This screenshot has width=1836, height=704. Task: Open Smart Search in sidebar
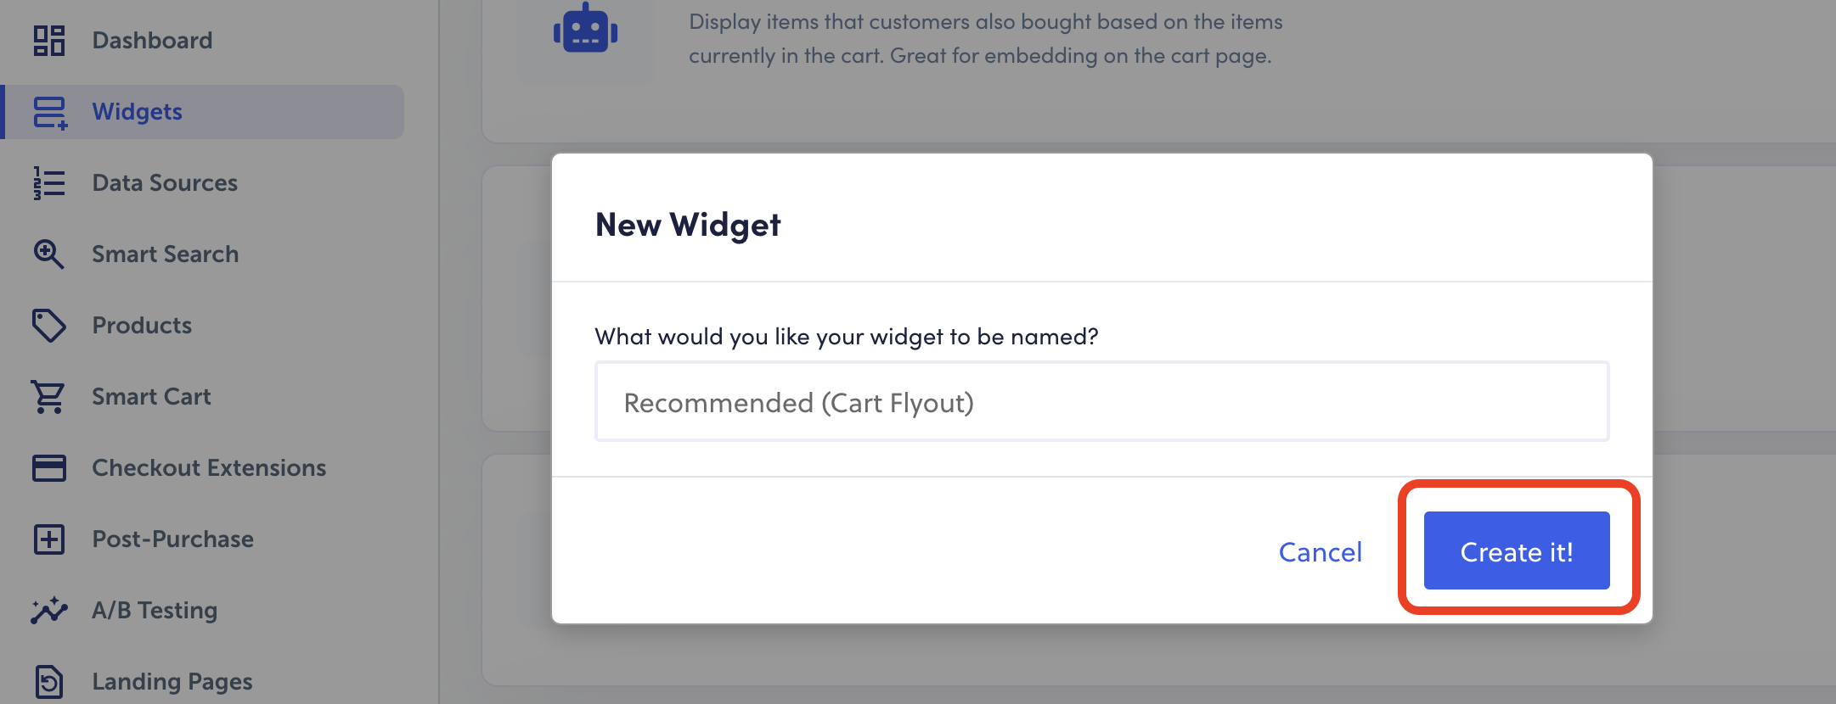pyautogui.click(x=165, y=254)
